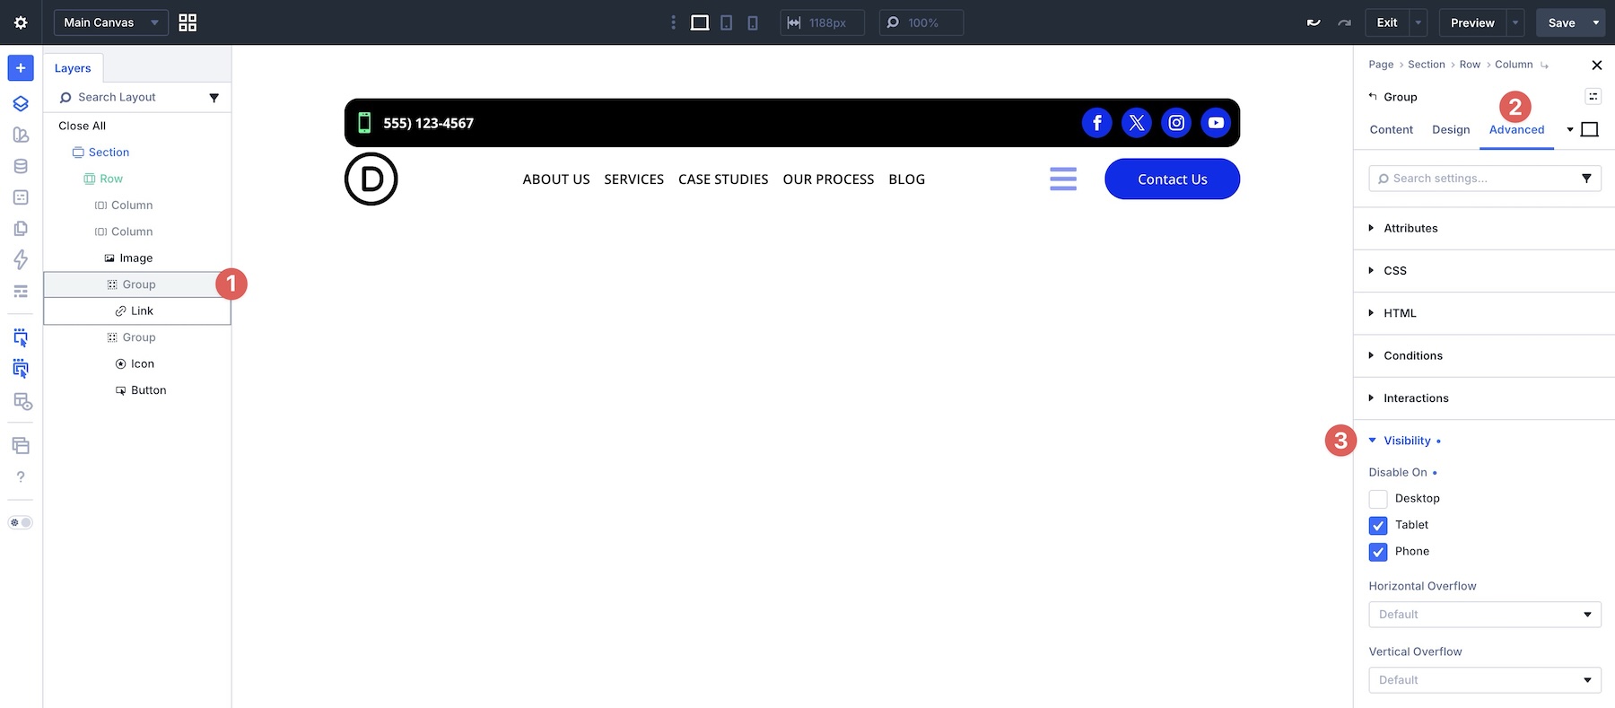Open the Vertical Overflow dropdown
Screen dimensions: 1615x708
[1485, 680]
